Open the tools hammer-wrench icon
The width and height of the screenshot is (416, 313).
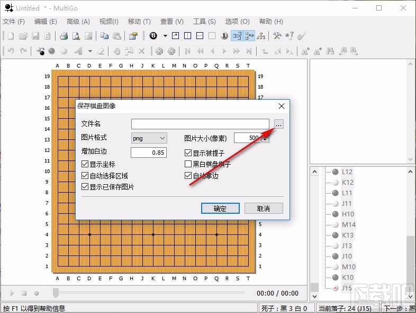[277, 35]
